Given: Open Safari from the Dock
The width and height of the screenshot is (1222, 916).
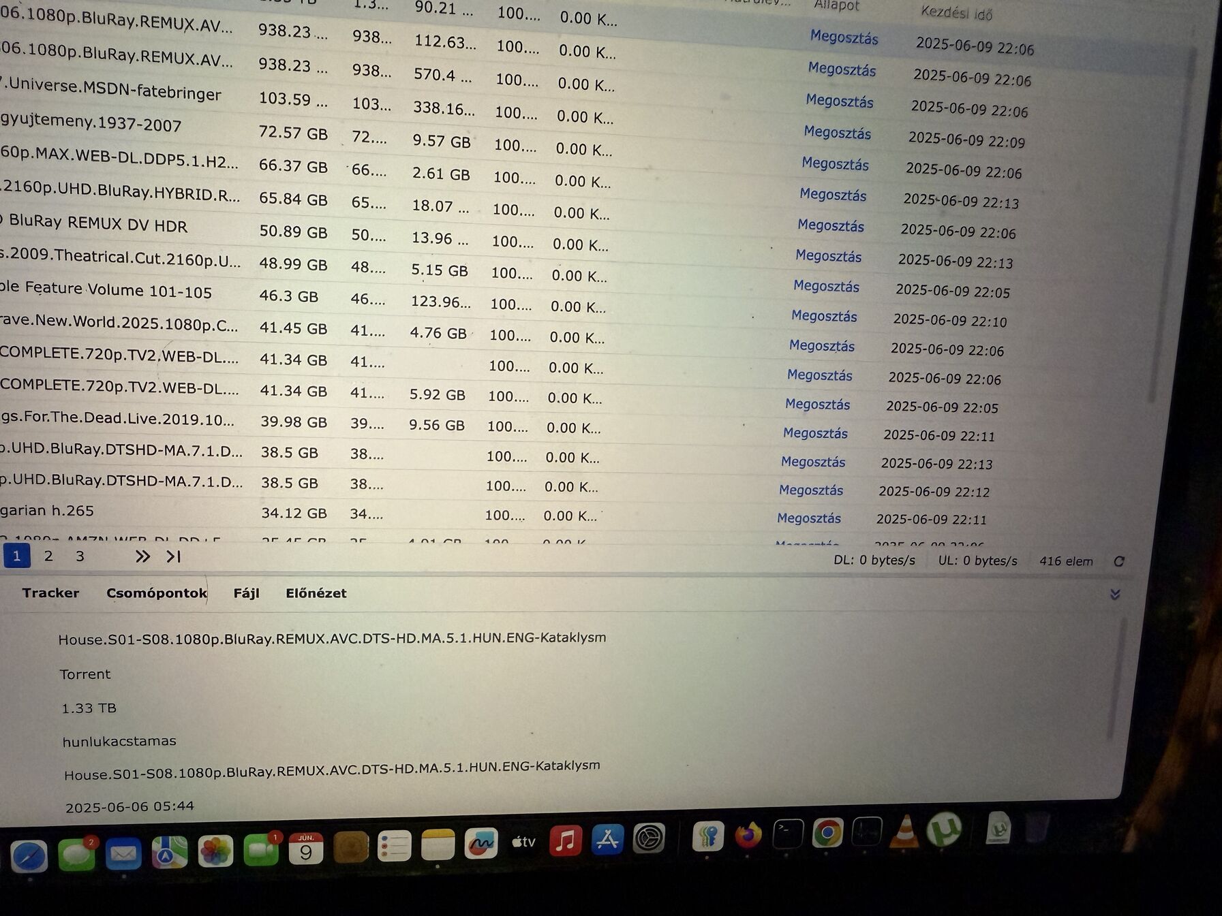Looking at the screenshot, I should (29, 857).
